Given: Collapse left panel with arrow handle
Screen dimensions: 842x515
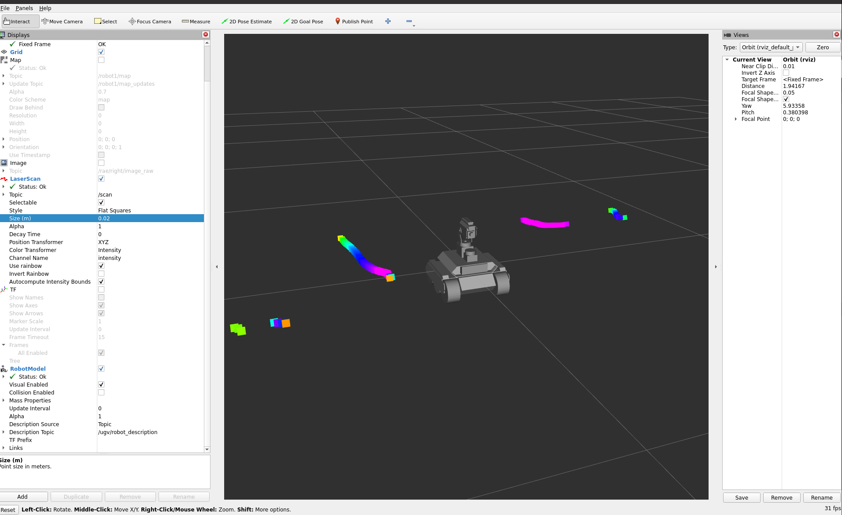Looking at the screenshot, I should [217, 267].
